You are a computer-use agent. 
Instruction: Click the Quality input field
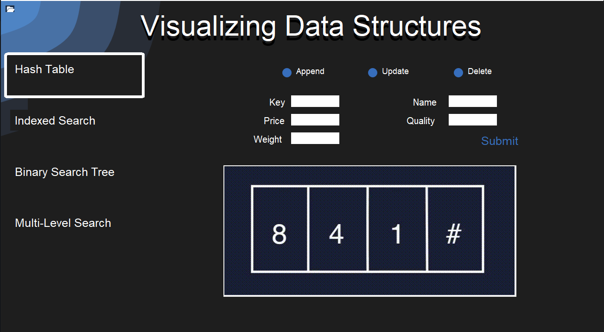point(472,119)
